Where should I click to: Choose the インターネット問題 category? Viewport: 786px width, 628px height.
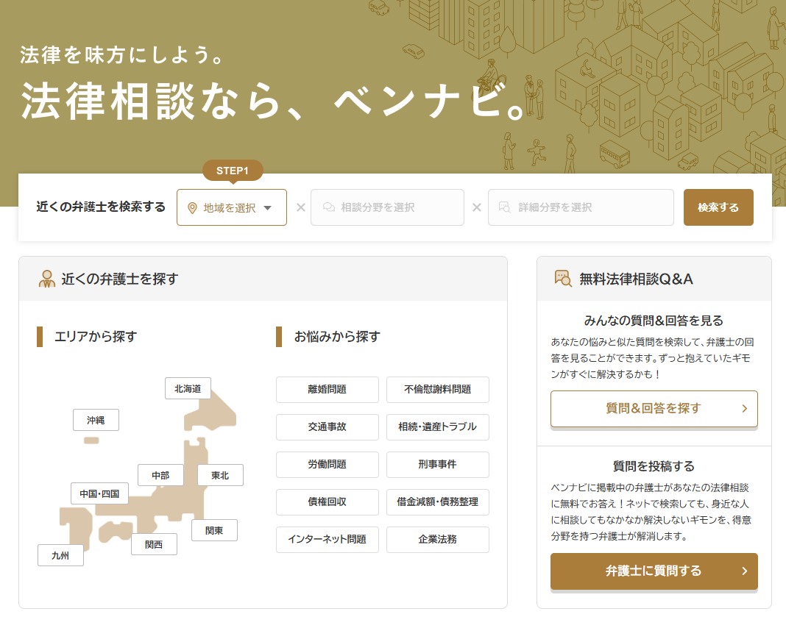coord(327,540)
